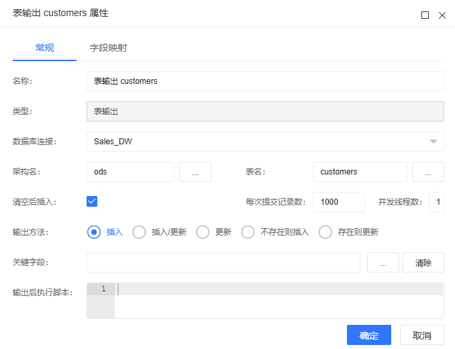Click the 表名 customers field
The image size is (455, 349).
coord(360,172)
